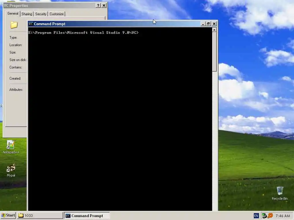Click the "Attributes:" label in VC Properties
This screenshot has width=294, height=220.
pyautogui.click(x=16, y=90)
